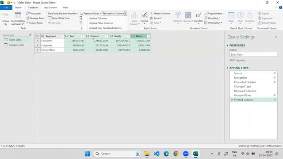
Task: Click the query Name input field
Action: [253, 54]
